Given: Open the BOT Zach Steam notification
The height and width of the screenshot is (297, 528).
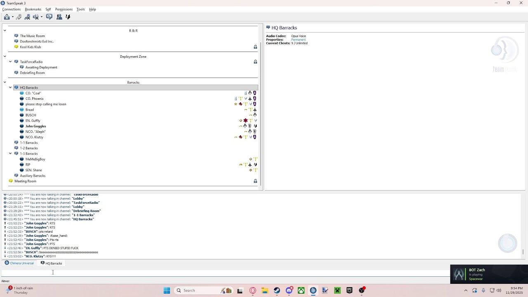Looking at the screenshot, I should (x=489, y=274).
